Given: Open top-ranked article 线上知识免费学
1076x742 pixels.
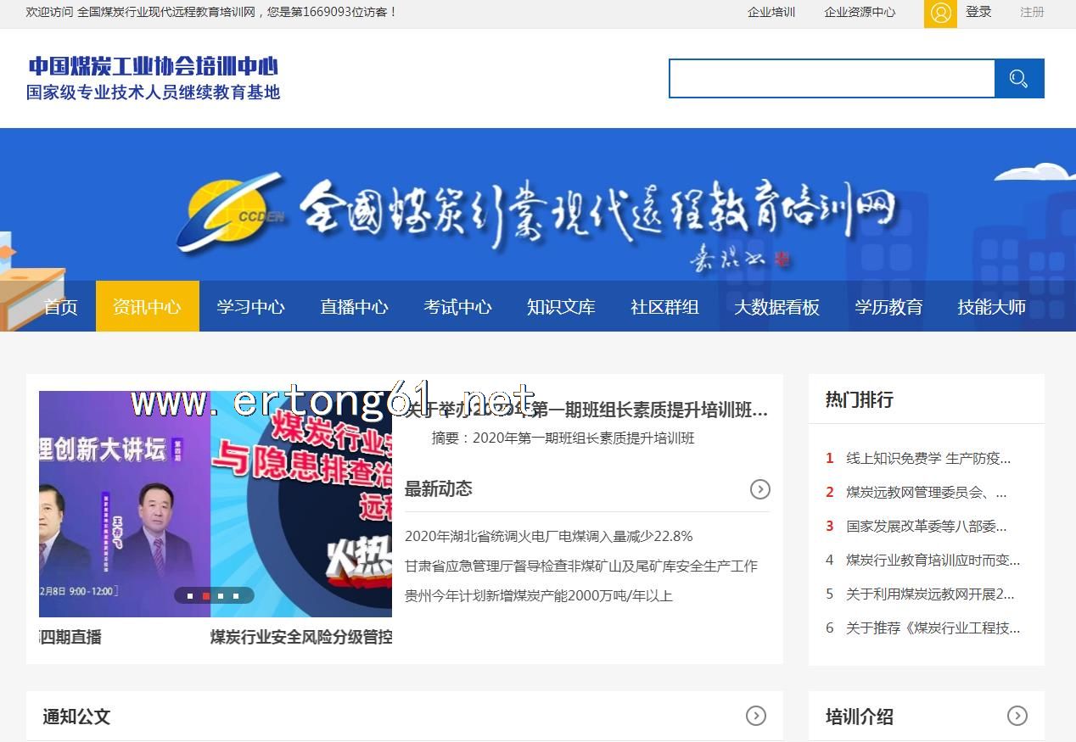Looking at the screenshot, I should tap(927, 459).
